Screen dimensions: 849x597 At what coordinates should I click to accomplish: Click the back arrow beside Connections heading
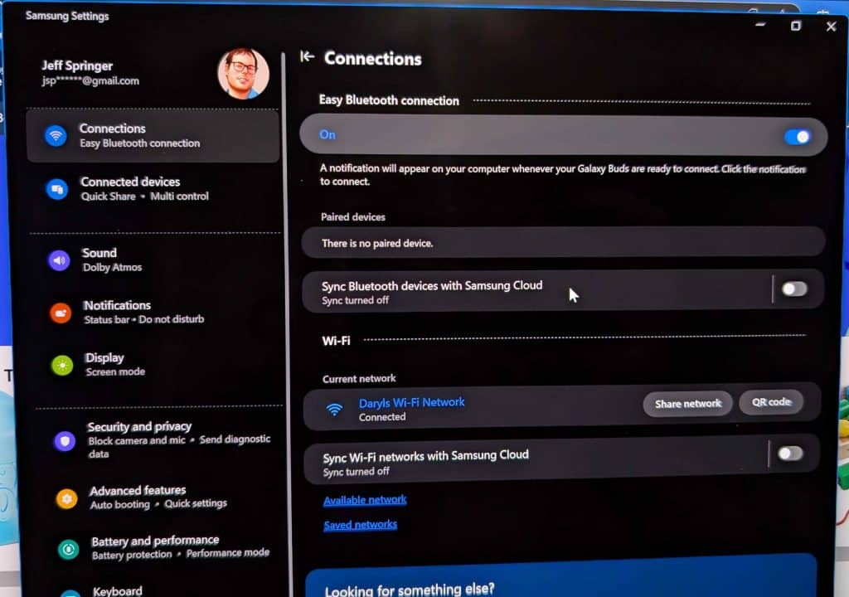(x=307, y=56)
